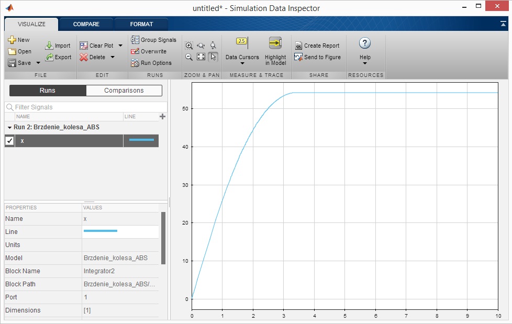This screenshot has width=512, height=324.
Task: Save the current session
Action: click(x=19, y=63)
